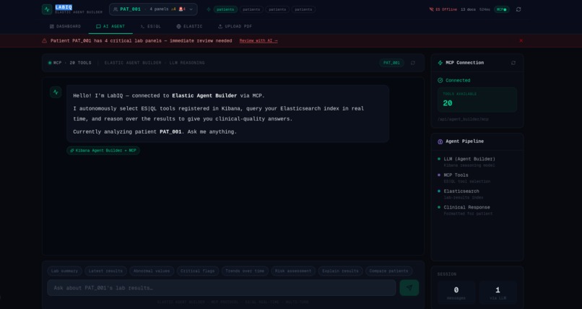
Task: Click the Kibana Agent Builder + MCP badge
Action: (x=103, y=151)
